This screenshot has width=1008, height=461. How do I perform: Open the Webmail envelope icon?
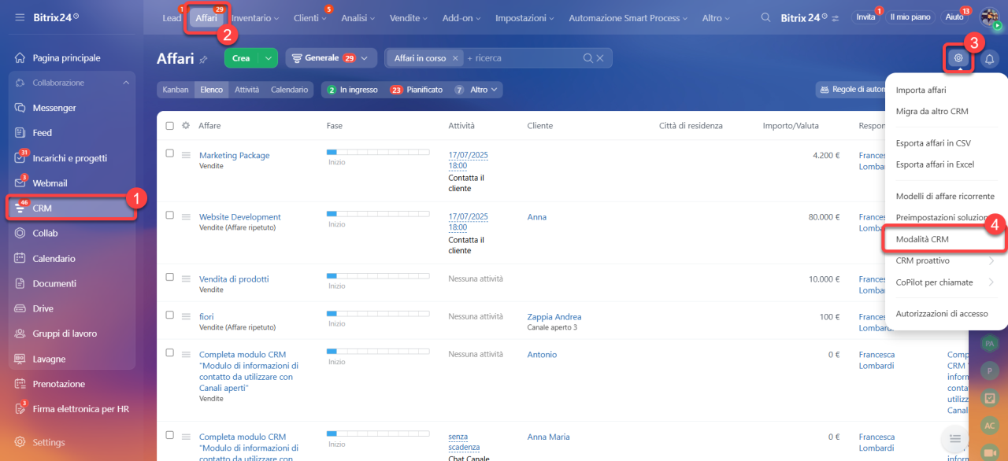click(x=20, y=183)
